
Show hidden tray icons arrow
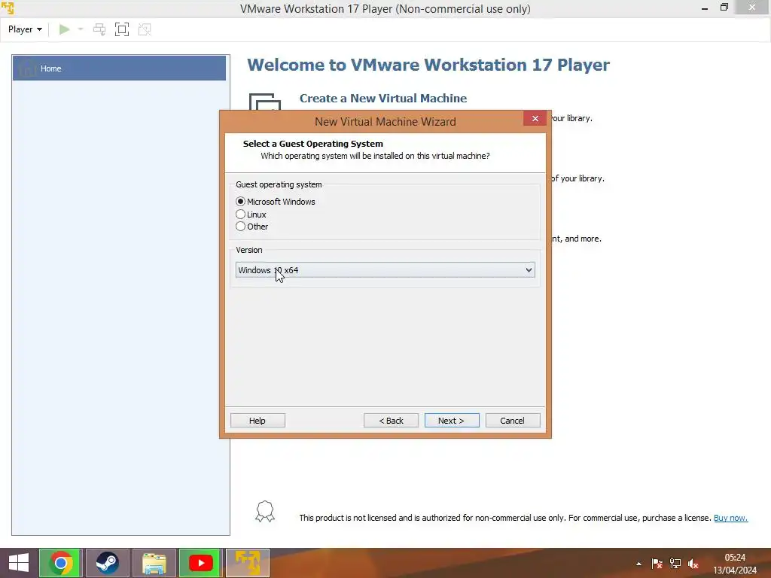click(638, 564)
